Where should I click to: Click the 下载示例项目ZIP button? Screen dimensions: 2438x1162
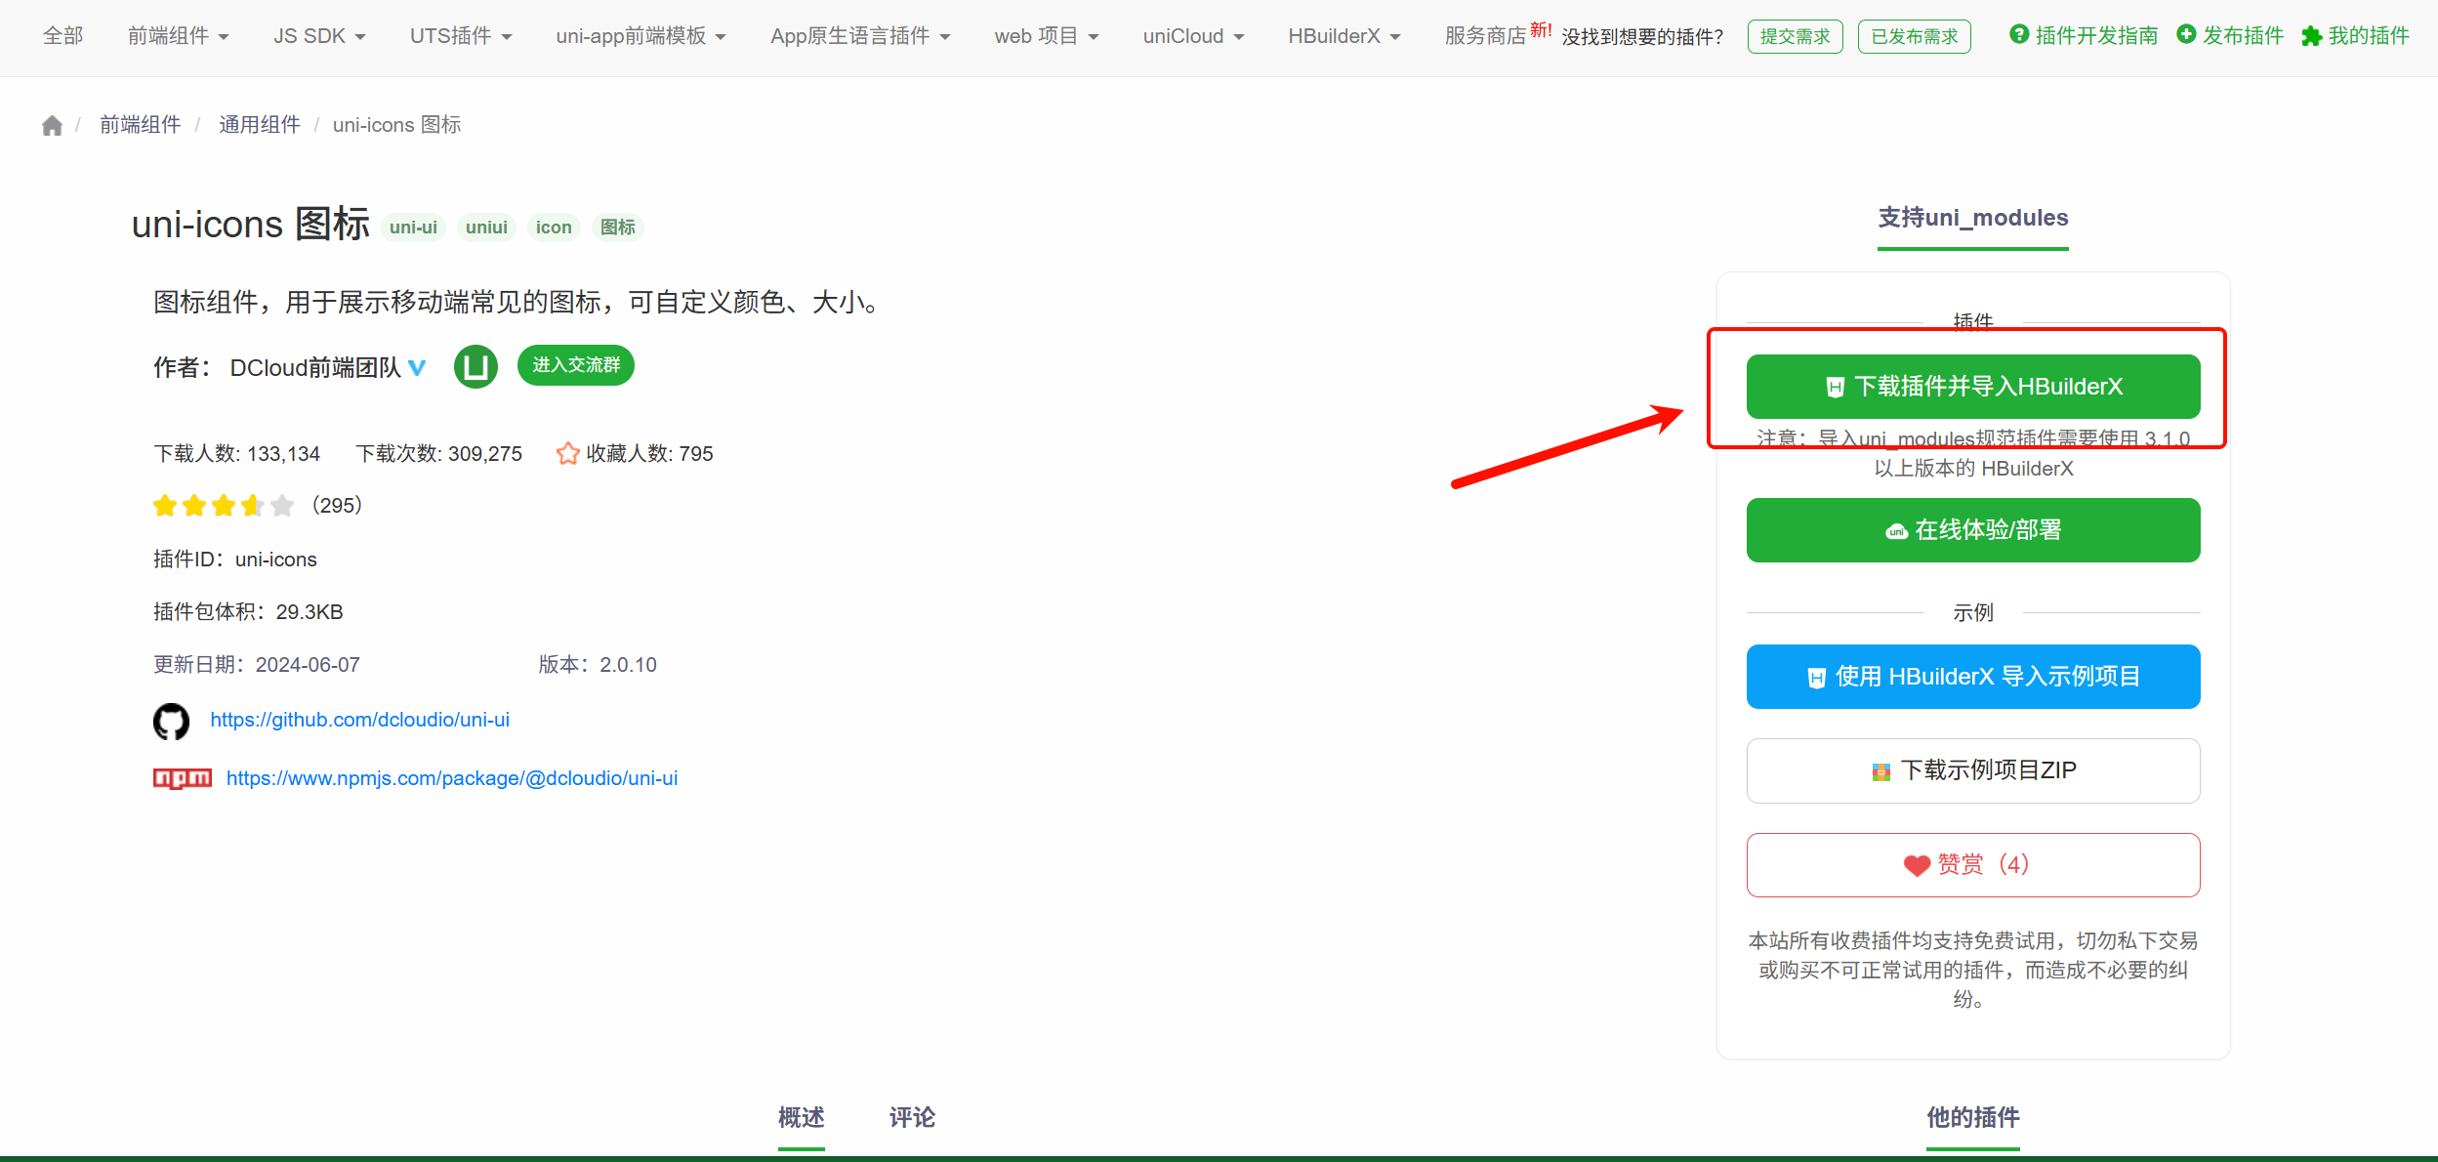tap(1973, 770)
